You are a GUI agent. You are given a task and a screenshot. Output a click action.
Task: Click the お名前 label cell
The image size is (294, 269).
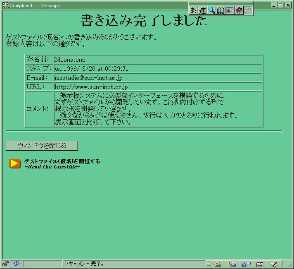pyautogui.click(x=39, y=59)
